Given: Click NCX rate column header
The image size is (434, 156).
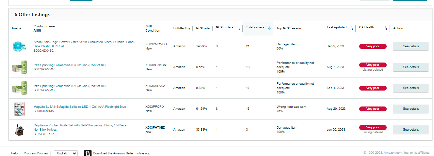Looking at the screenshot, I should click(203, 28).
